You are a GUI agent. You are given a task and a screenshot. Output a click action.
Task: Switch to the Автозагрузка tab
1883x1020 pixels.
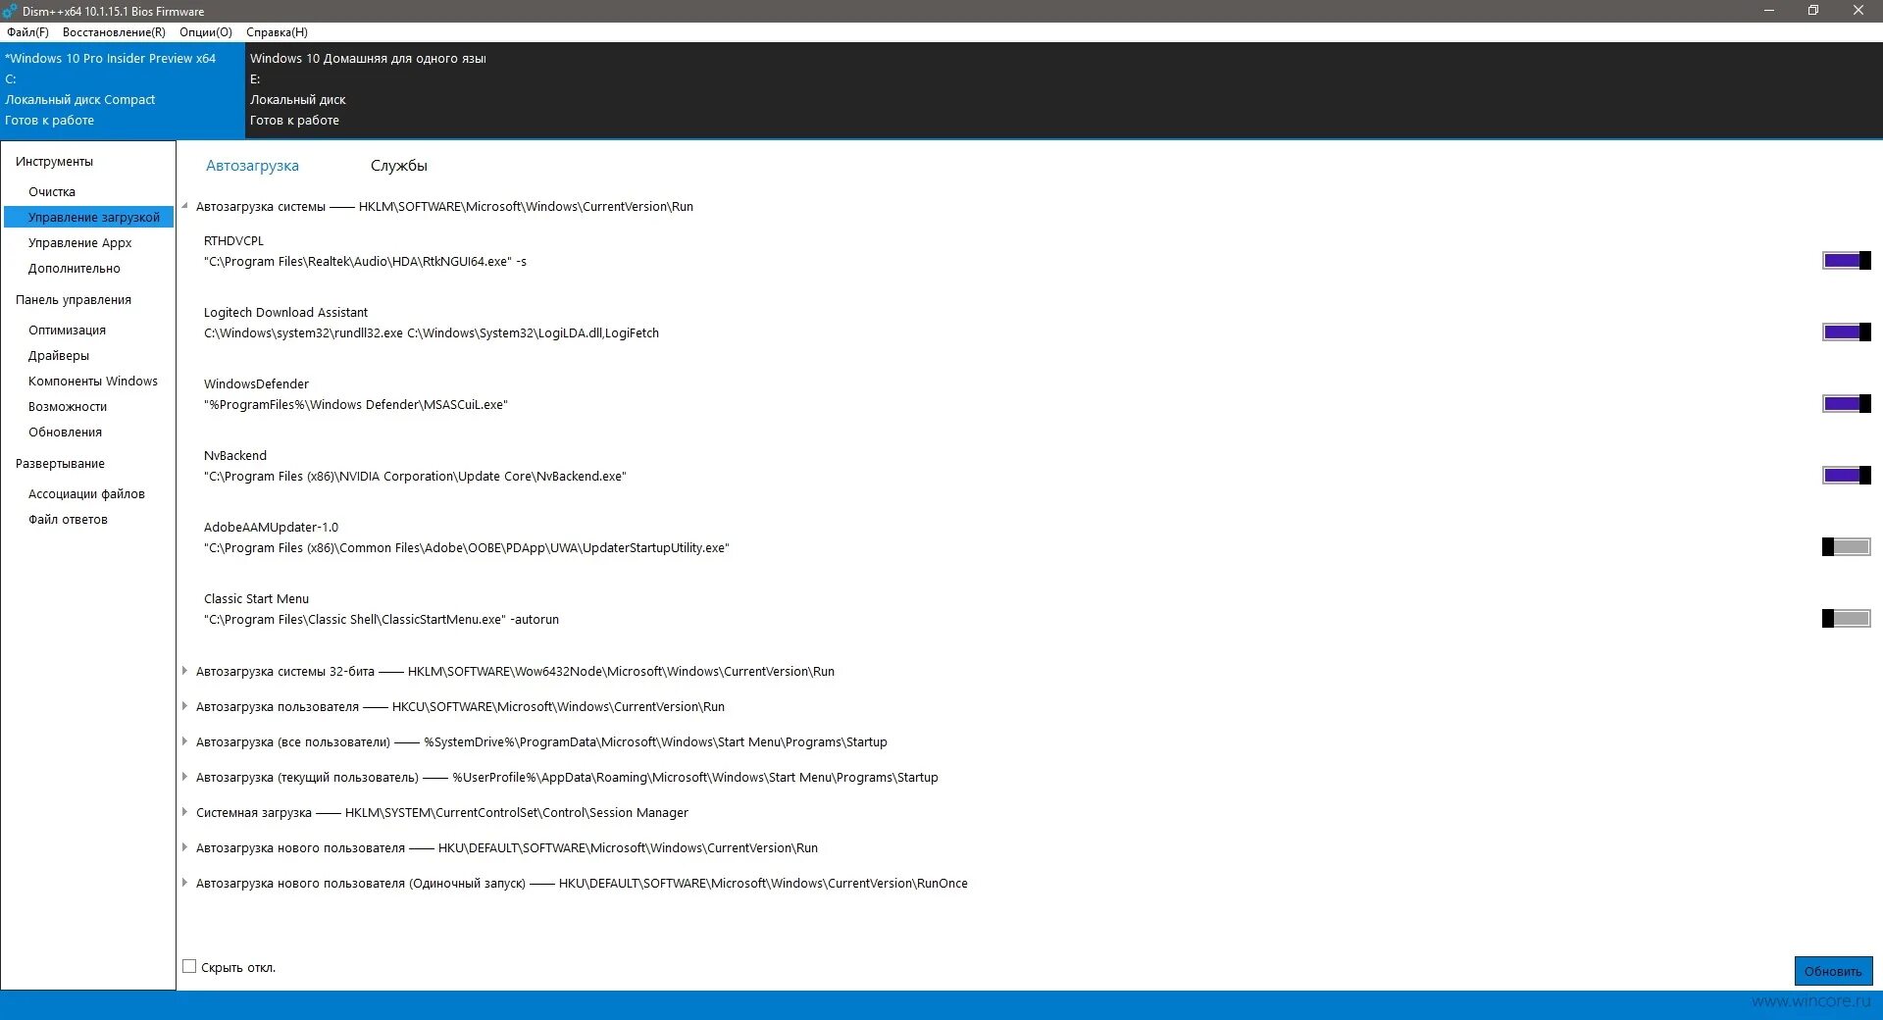point(252,166)
